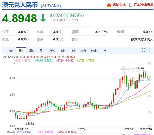The image size is (154, 135).
Task: Click the 2026/1 date axis marker
Action: [x=82, y=129]
